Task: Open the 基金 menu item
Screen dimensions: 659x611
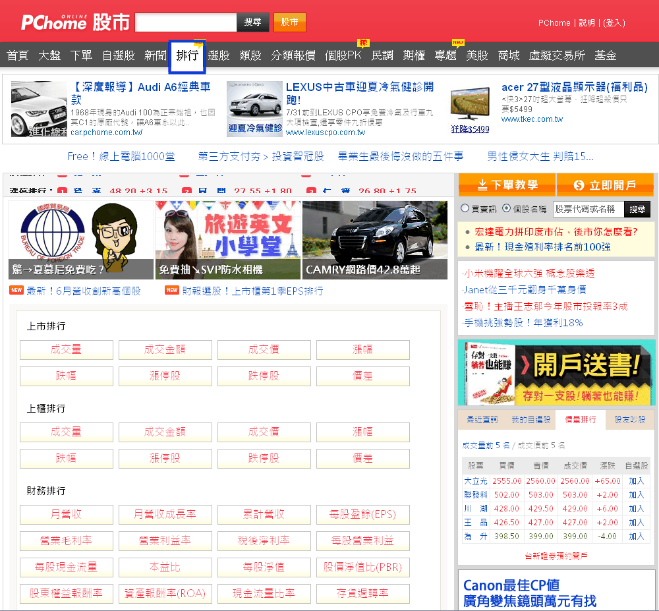Action: pos(606,55)
